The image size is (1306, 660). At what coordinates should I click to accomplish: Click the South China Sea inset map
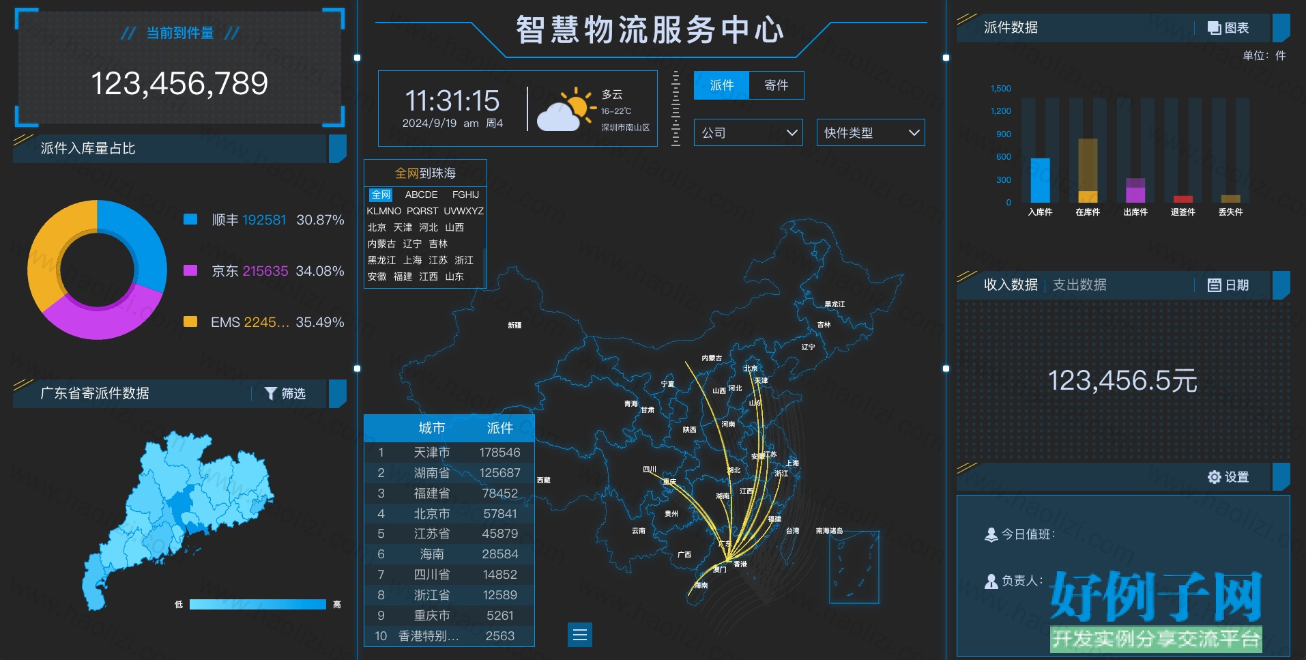click(x=854, y=567)
